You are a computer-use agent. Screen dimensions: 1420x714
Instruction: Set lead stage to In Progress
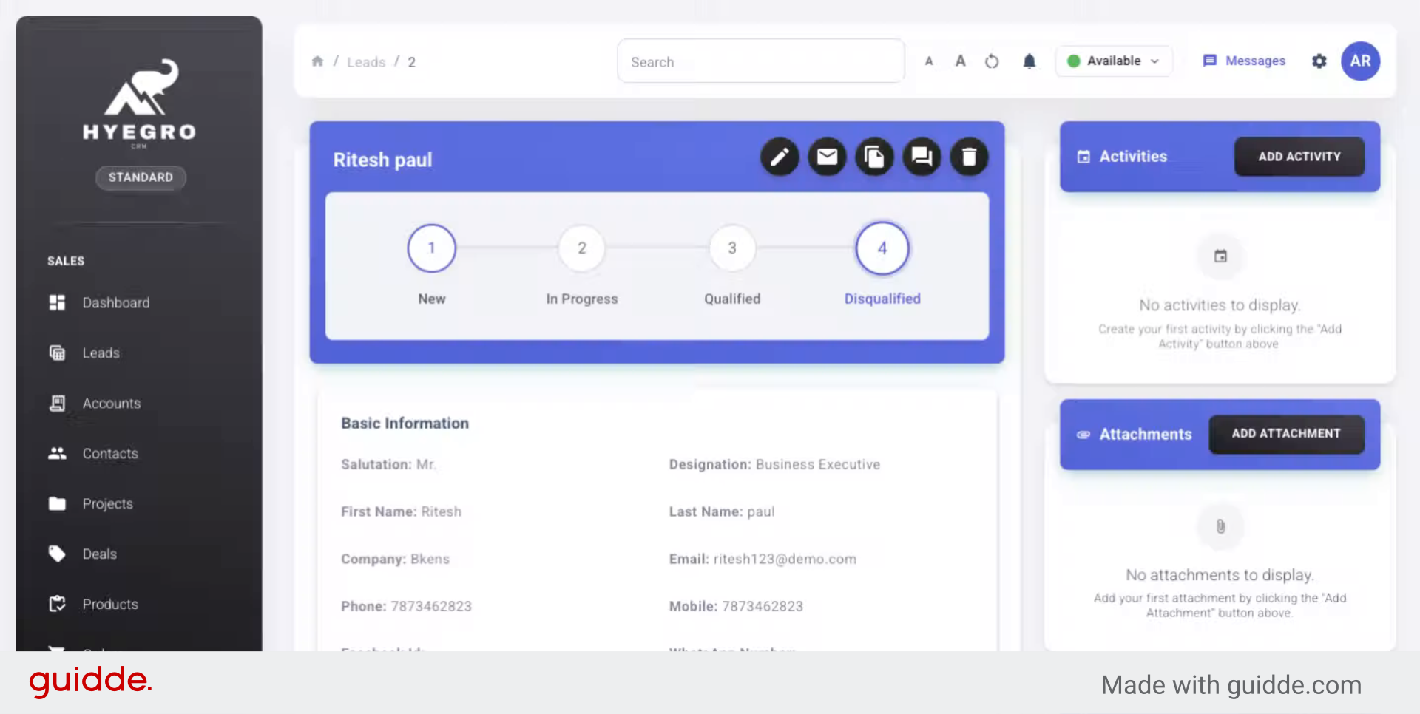click(x=582, y=248)
